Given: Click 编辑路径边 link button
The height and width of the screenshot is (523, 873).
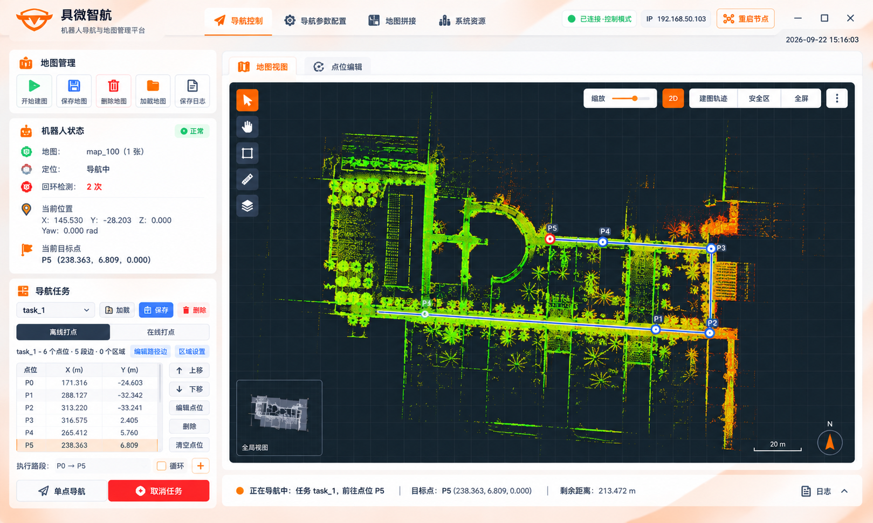Looking at the screenshot, I should pos(150,351).
